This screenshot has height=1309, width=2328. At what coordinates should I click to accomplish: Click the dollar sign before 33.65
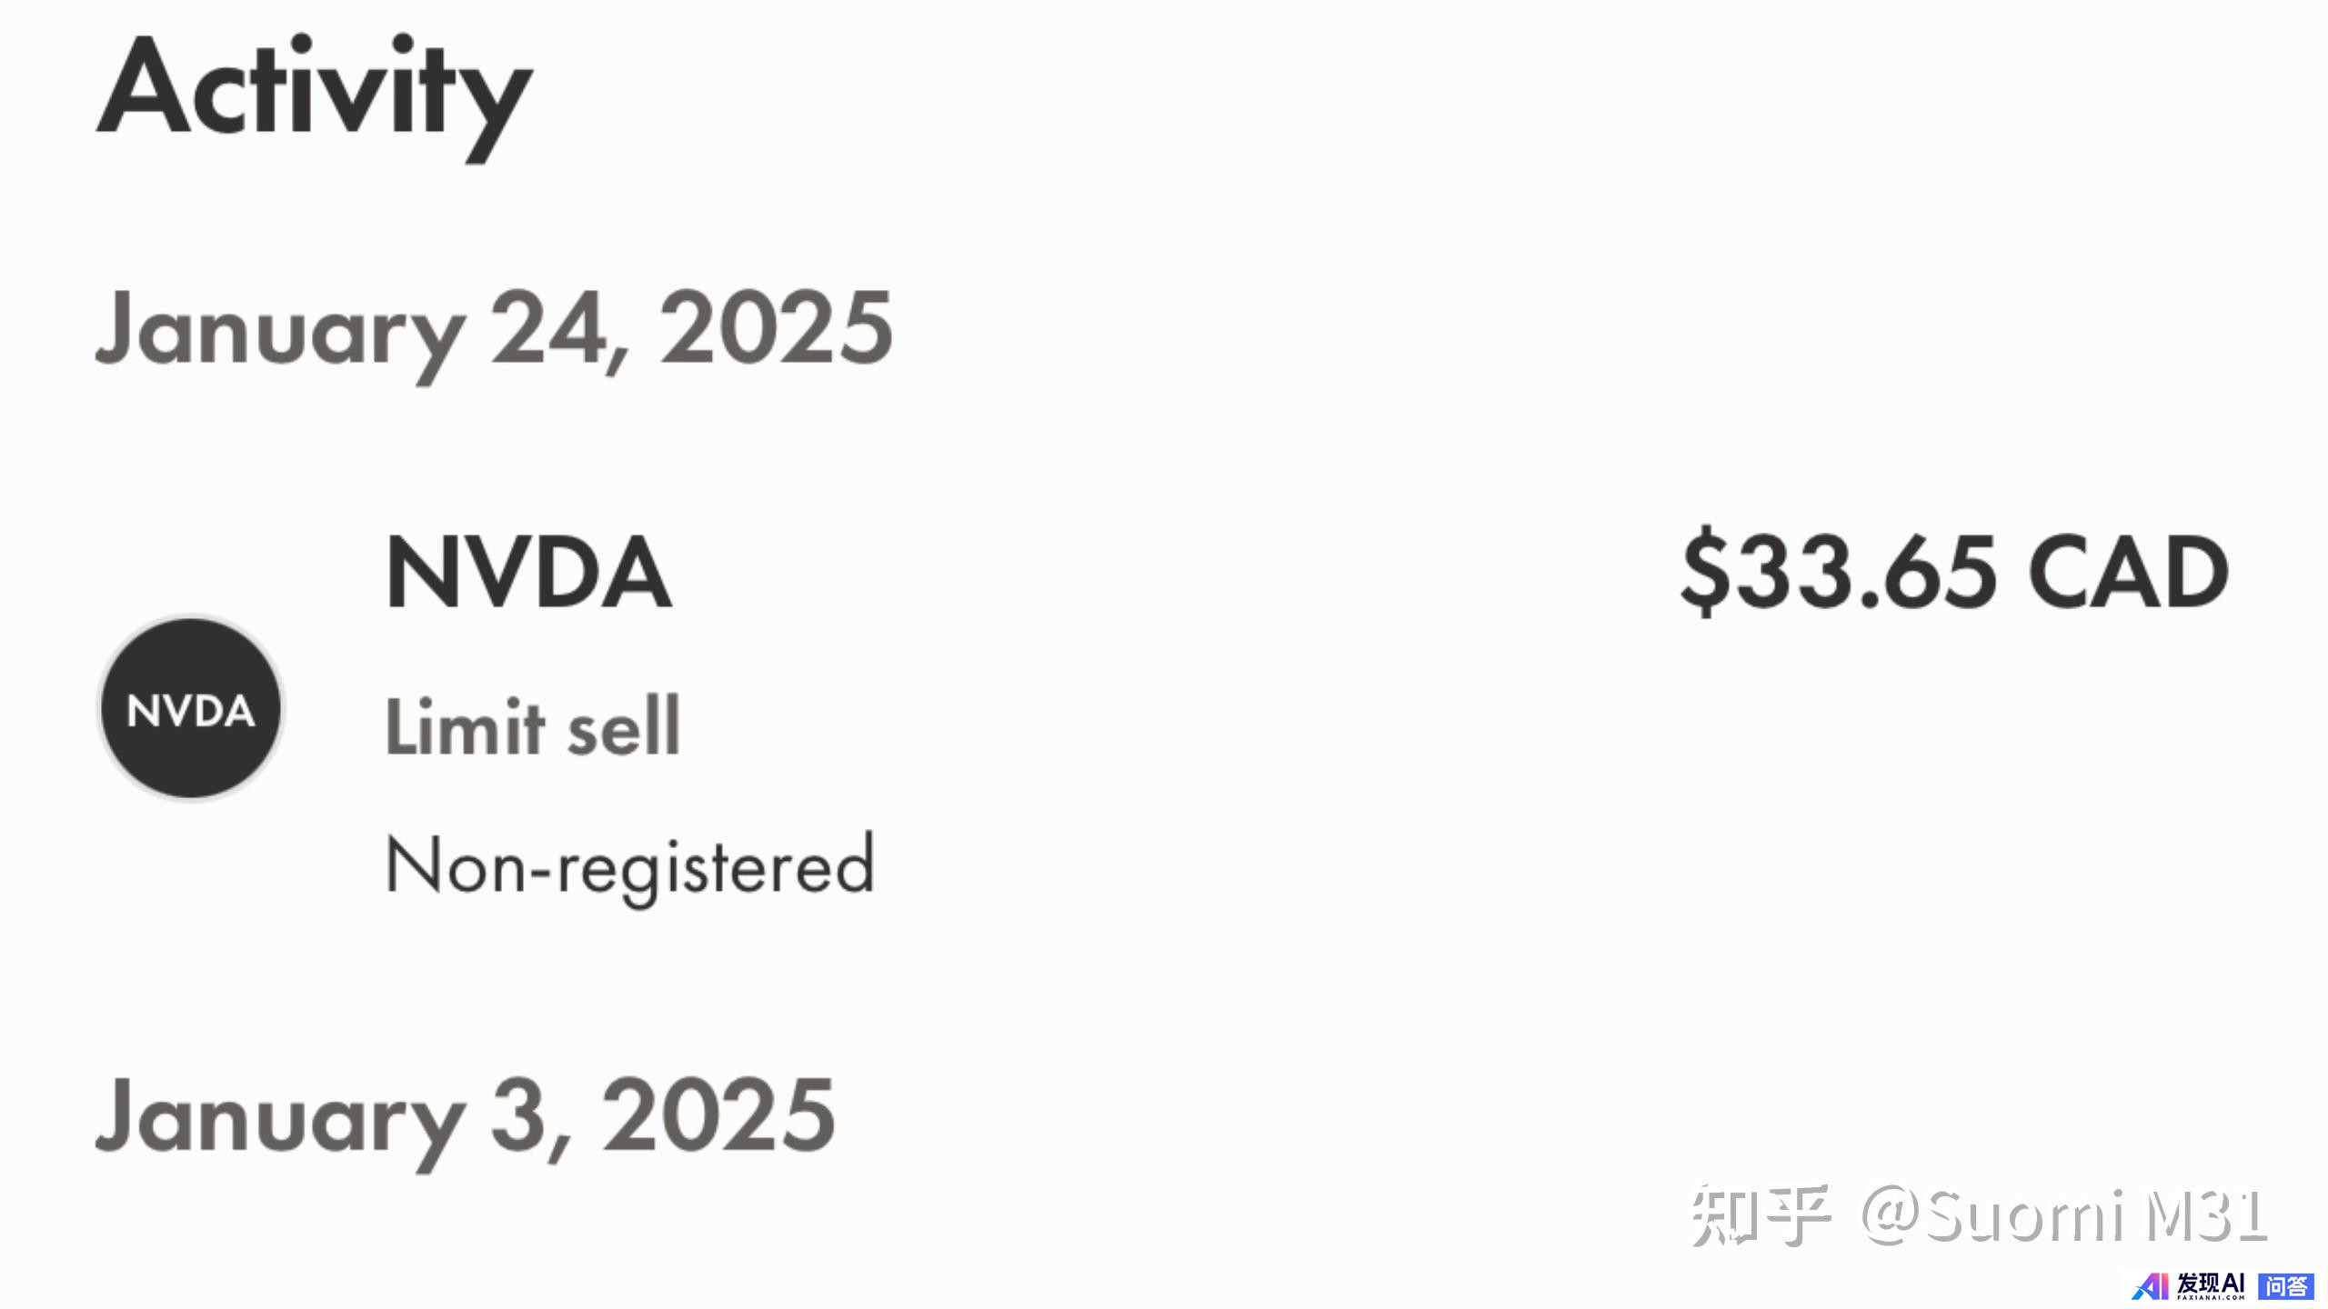click(x=1704, y=573)
